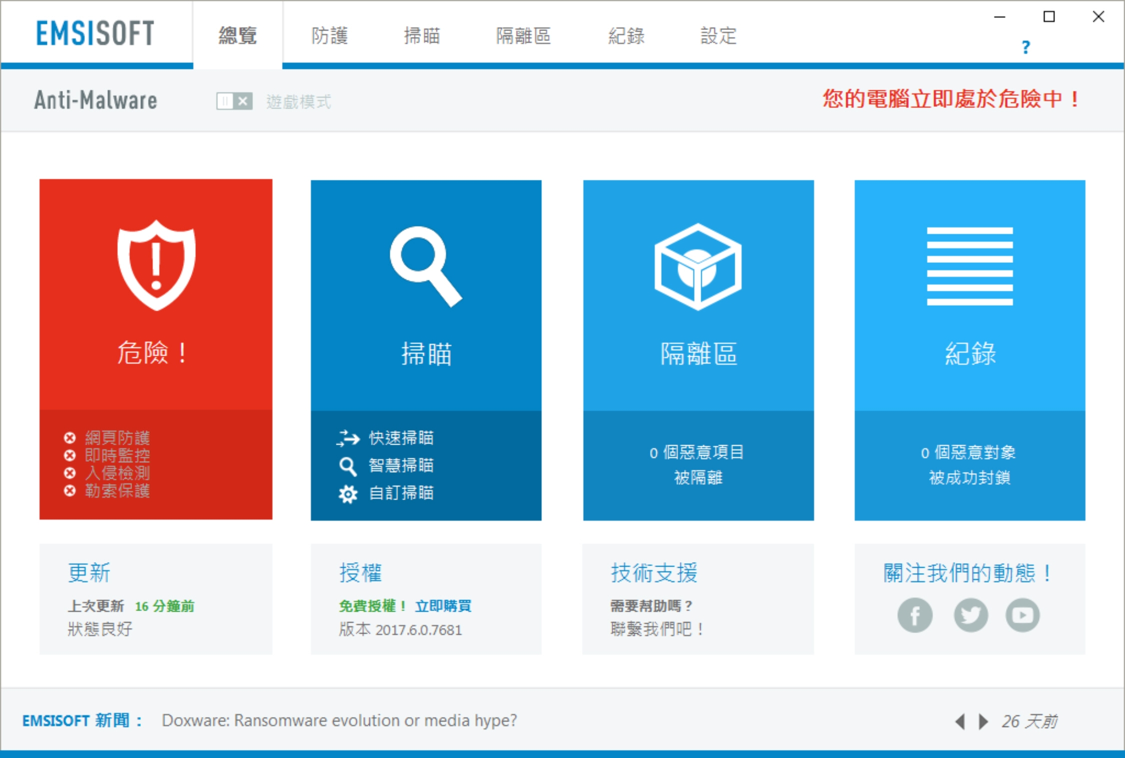This screenshot has height=758, width=1125.
Task: Open the quarantine box icon tile
Action: [698, 266]
